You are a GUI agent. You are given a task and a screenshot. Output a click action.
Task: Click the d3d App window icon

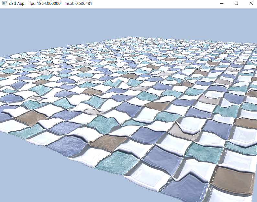click(5, 3)
